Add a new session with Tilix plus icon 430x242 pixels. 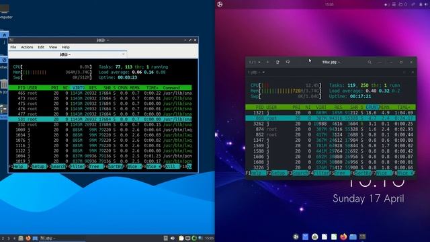point(267,63)
